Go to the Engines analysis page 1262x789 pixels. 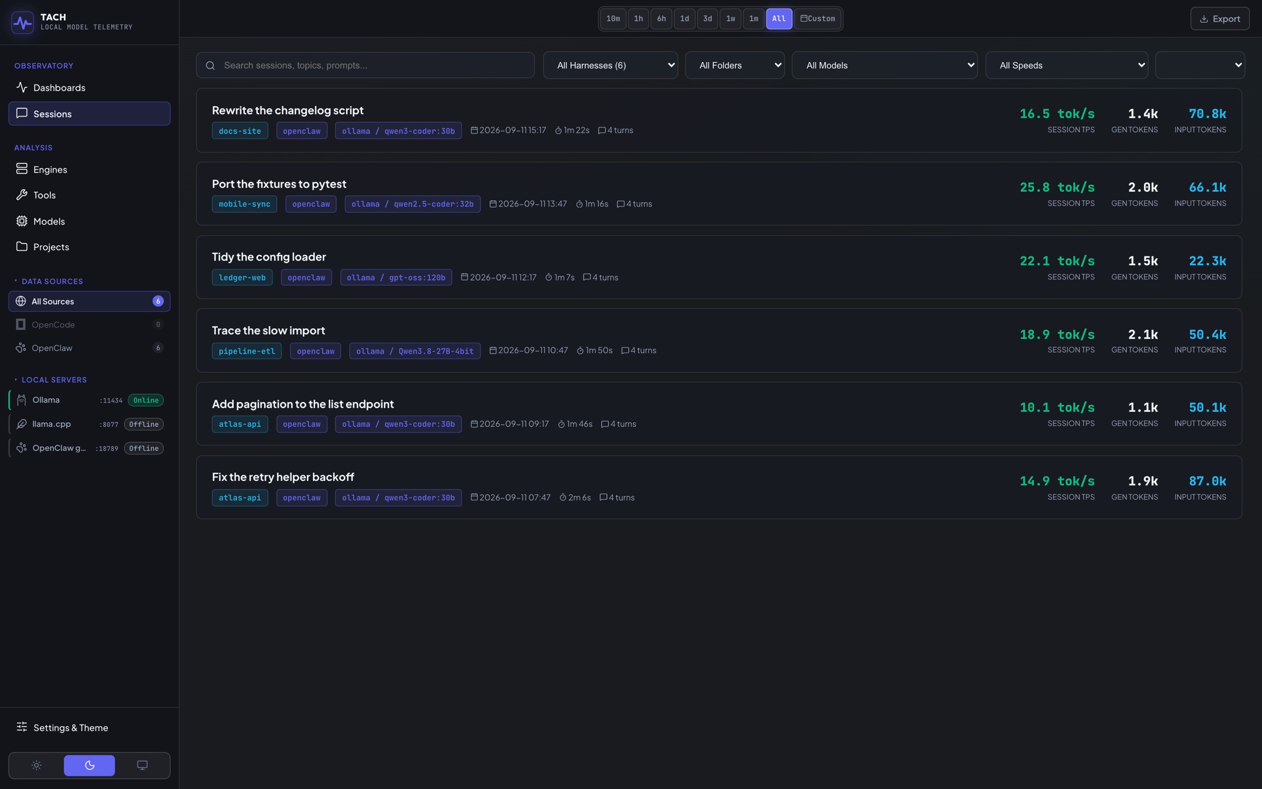tap(89, 169)
